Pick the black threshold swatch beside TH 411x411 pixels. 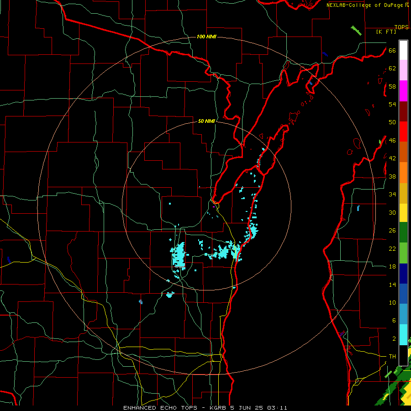click(x=403, y=355)
